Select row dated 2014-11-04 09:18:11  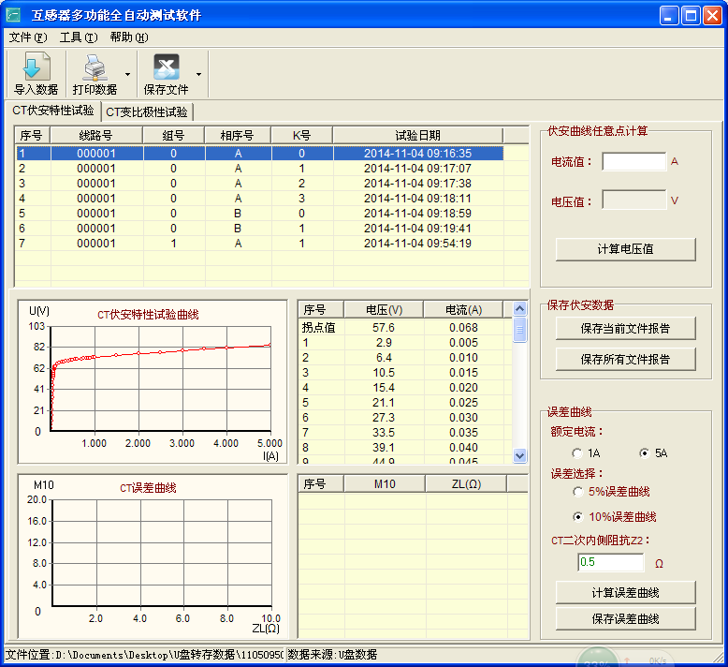[259, 199]
